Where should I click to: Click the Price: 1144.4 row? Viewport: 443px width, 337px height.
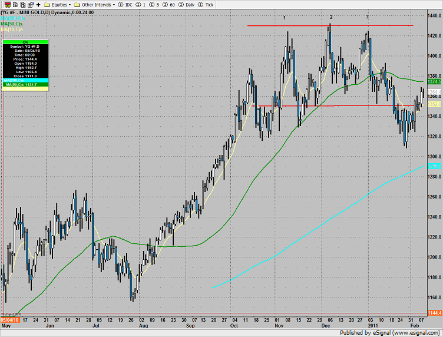(25, 59)
